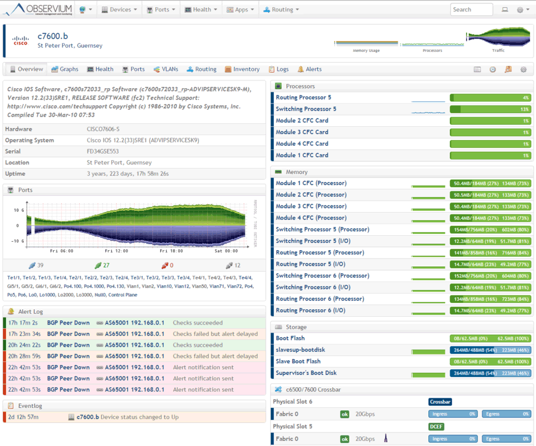Open Boot Flash storage entry
This screenshot has width=536, height=446.
[x=290, y=338]
